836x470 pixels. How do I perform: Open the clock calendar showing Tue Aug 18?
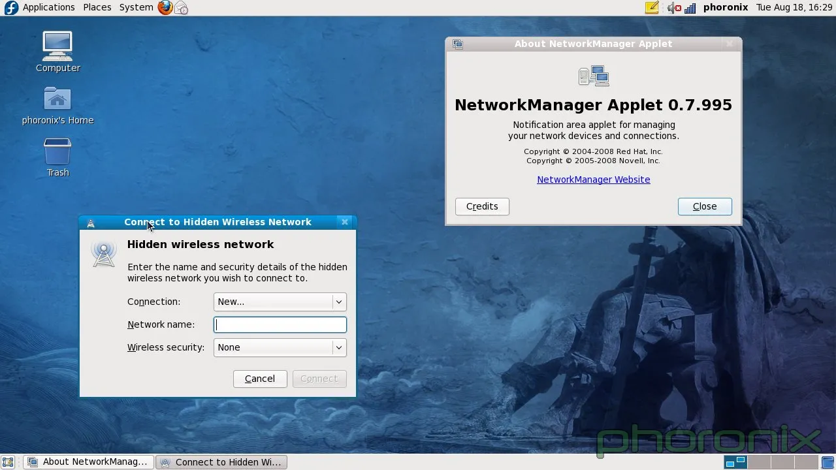(794, 8)
